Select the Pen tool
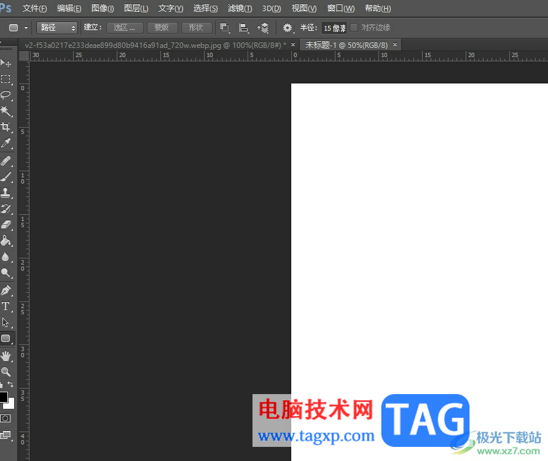Image resolution: width=548 pixels, height=461 pixels. click(6, 290)
